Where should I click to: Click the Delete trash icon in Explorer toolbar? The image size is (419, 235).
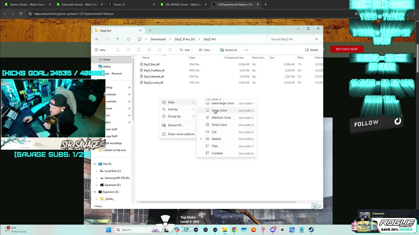click(170, 50)
